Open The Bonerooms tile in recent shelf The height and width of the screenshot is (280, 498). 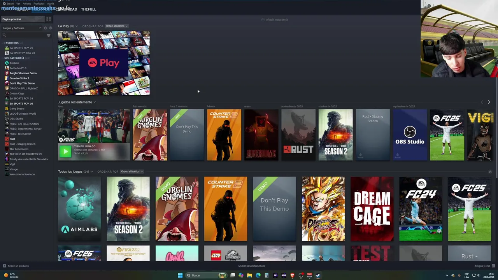(x=261, y=135)
